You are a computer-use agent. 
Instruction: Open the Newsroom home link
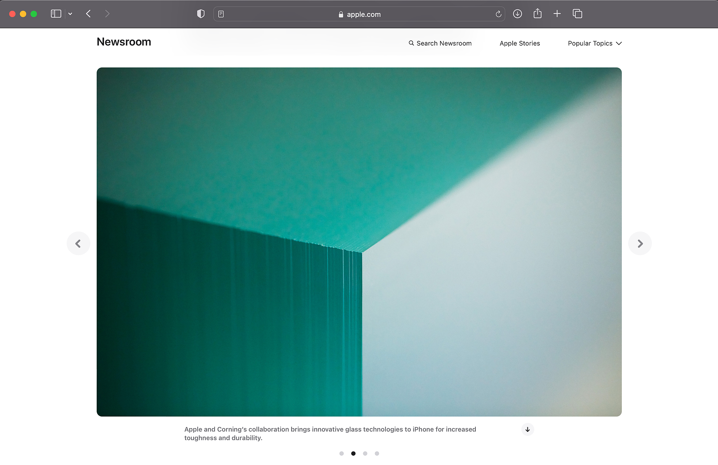tap(124, 42)
